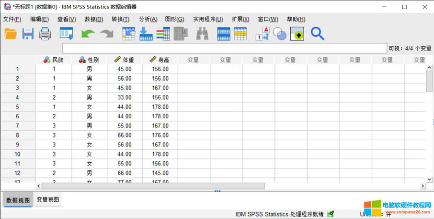Click the green Undo arrow

(x=88, y=34)
